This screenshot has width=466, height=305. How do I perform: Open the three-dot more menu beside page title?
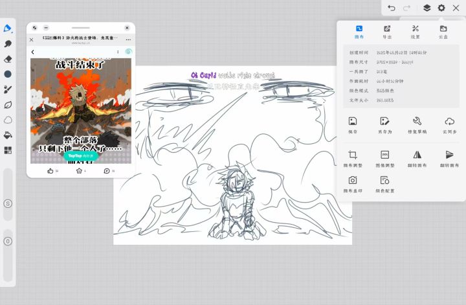click(x=128, y=40)
